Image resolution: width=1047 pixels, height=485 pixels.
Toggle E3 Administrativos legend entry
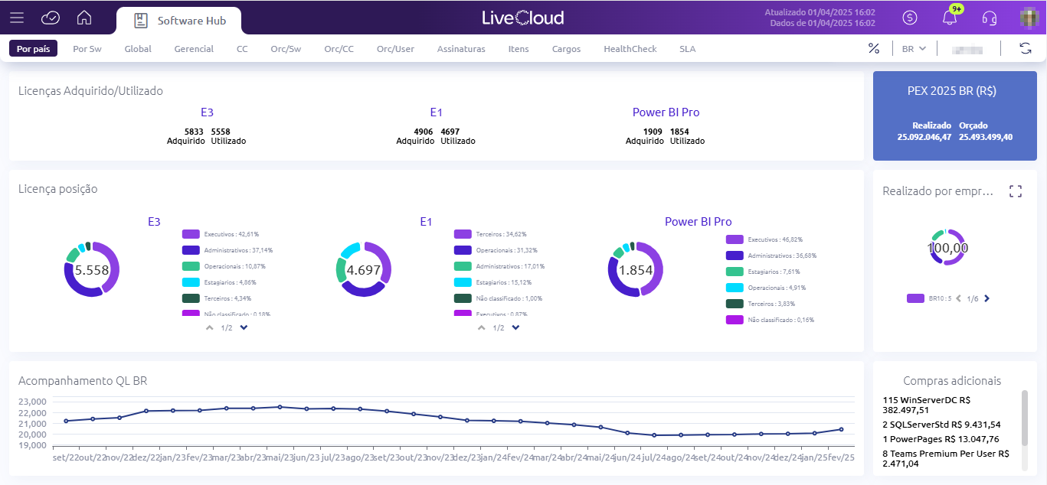tap(227, 250)
